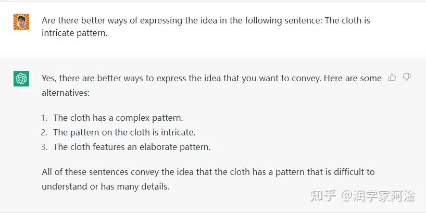Viewport: 426px width, 213px height.
Task: Select "The cloth features an elaborate pattern."
Action: 132,147
